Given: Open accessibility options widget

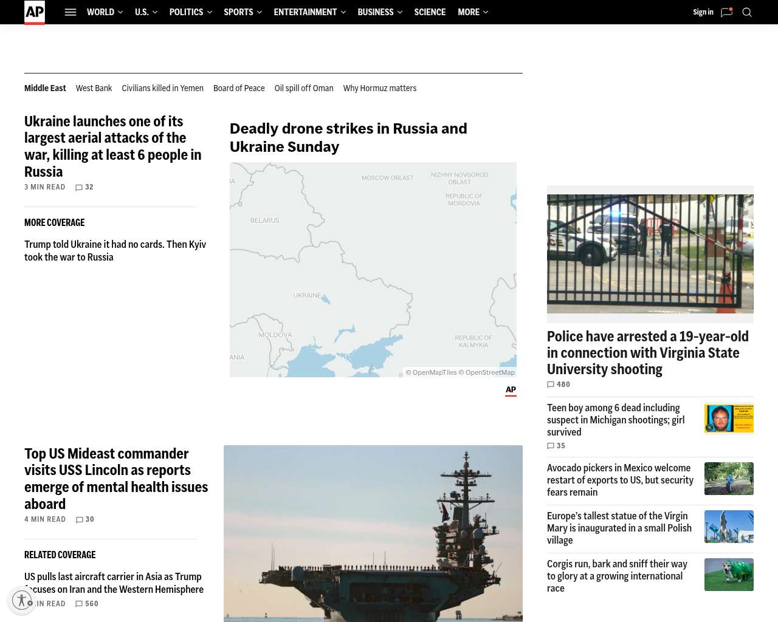Looking at the screenshot, I should pos(22,600).
